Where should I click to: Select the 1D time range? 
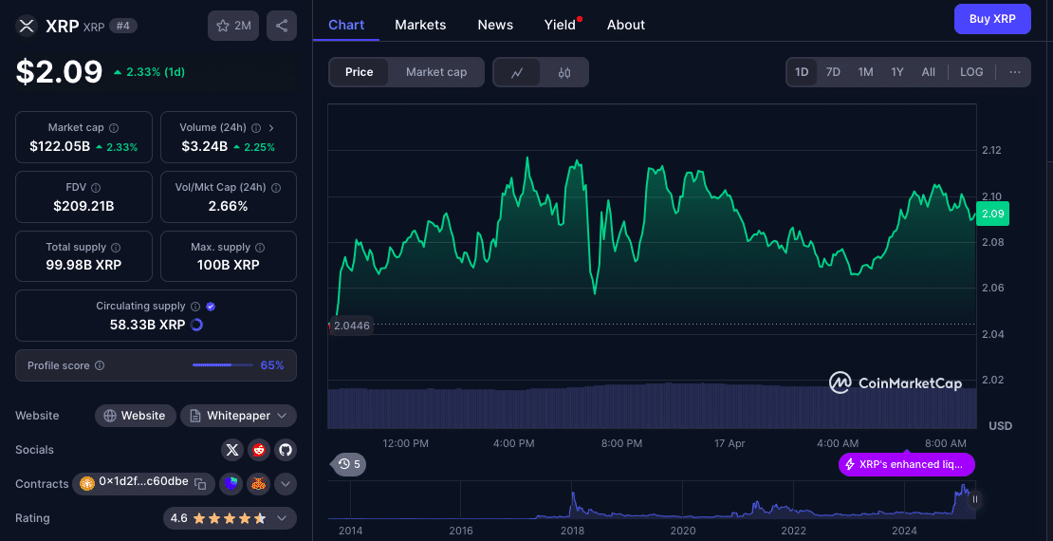[802, 72]
